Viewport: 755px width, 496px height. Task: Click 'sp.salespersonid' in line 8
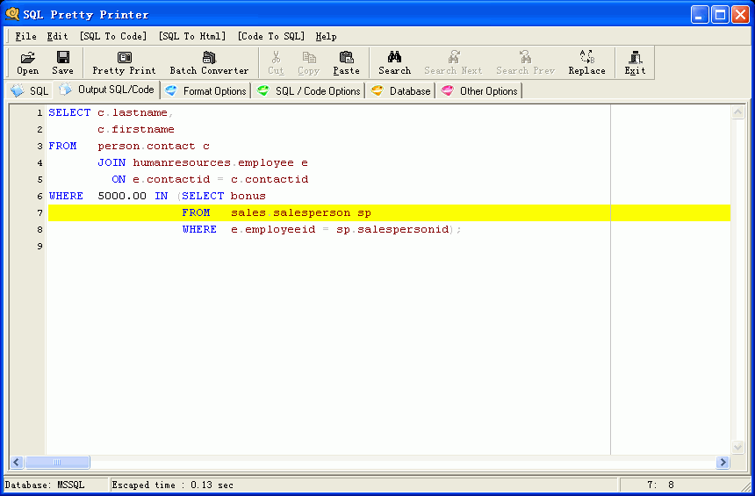392,230
